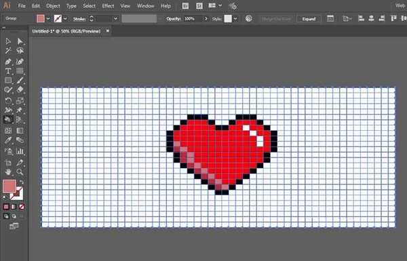
Task: Select the Type tool
Action: (x=8, y=71)
